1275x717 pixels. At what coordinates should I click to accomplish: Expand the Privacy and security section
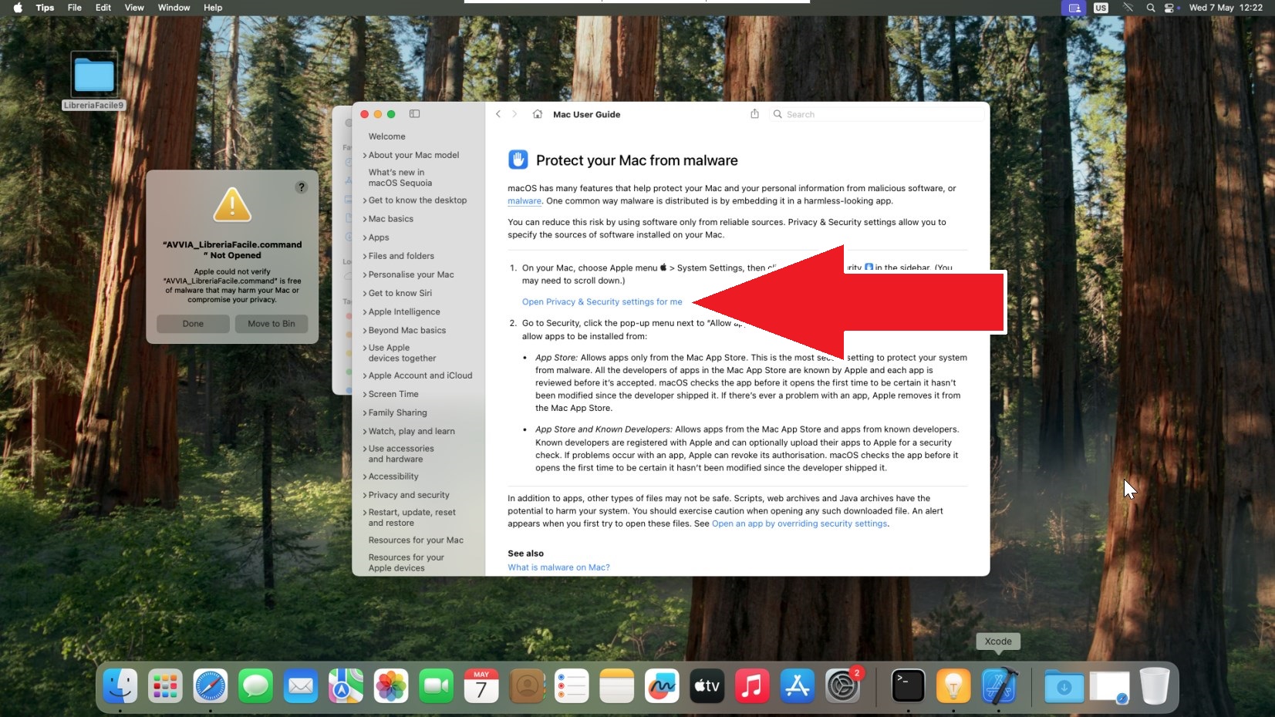(408, 495)
